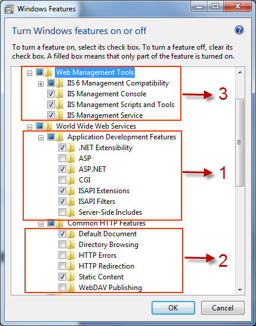Screen dimensions: 256x326
Task: Toggle World Wide Web Services checkbox
Action: click(x=39, y=126)
